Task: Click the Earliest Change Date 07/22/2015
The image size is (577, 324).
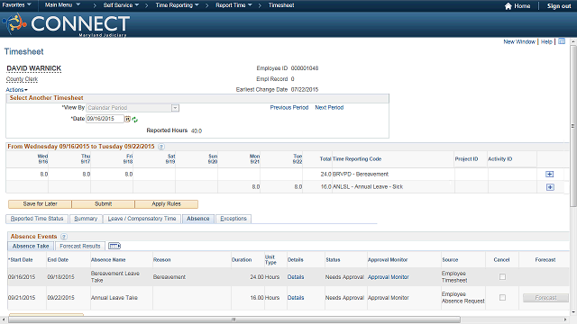Action: point(305,90)
